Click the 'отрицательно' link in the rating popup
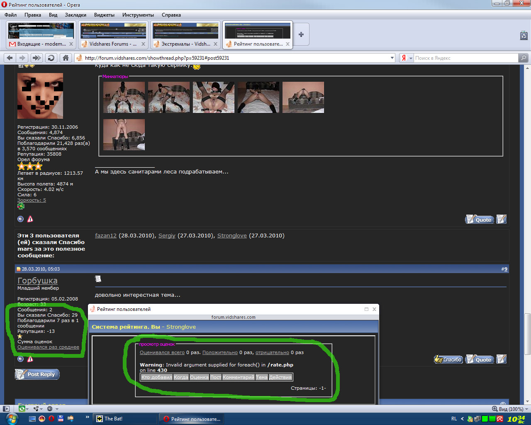 pos(272,352)
